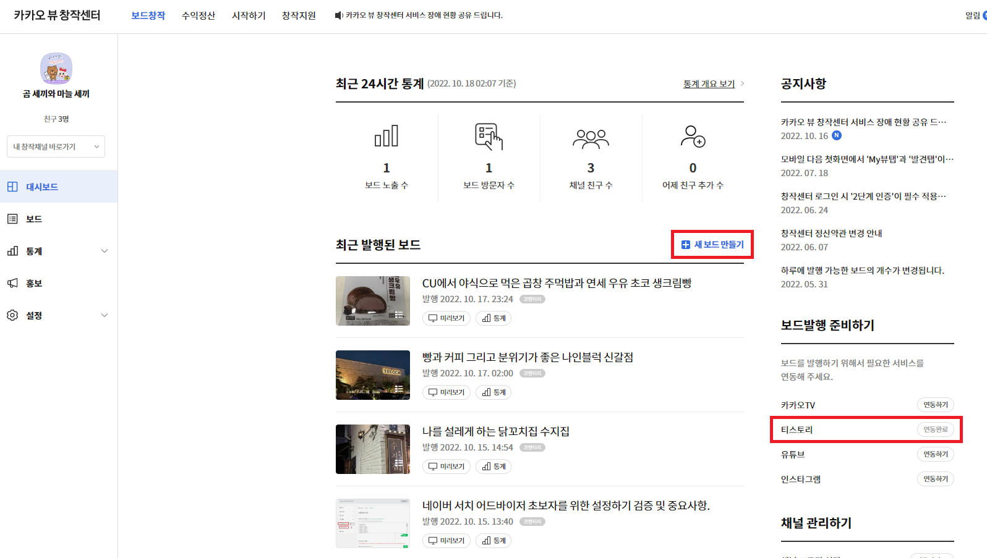Click the plus icon on 새 보드 만들기
The height and width of the screenshot is (558, 987).
[685, 245]
